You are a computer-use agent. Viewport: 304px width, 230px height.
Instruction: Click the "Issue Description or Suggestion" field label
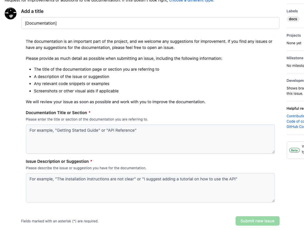[x=57, y=161]
